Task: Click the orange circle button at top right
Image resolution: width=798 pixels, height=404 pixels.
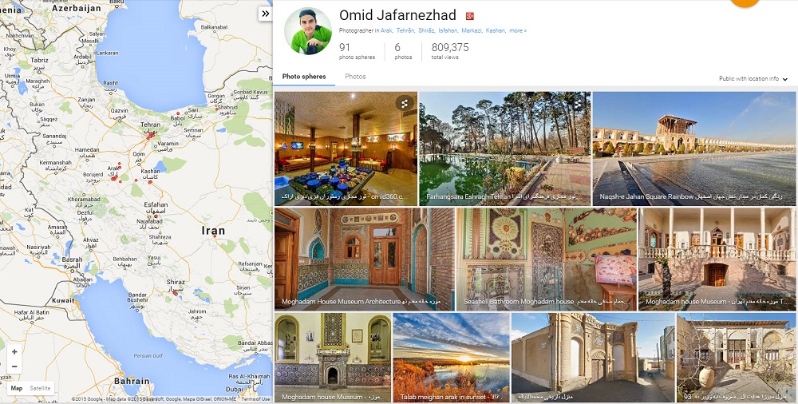Action: (745, 2)
